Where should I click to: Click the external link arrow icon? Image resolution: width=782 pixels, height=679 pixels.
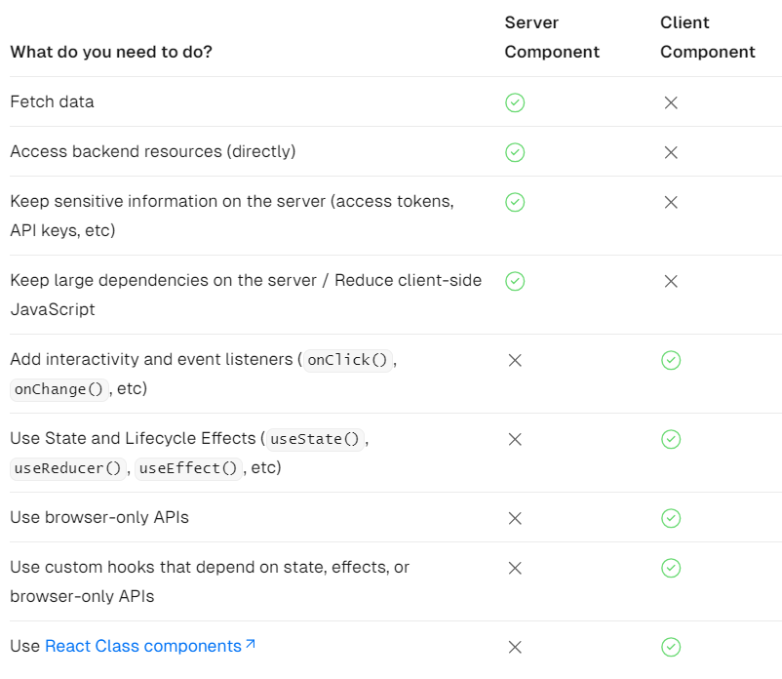tap(251, 645)
